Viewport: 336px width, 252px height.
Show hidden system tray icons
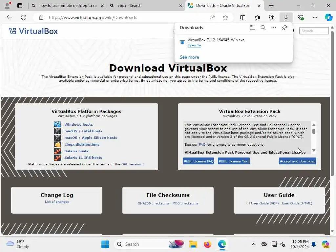click(x=254, y=244)
